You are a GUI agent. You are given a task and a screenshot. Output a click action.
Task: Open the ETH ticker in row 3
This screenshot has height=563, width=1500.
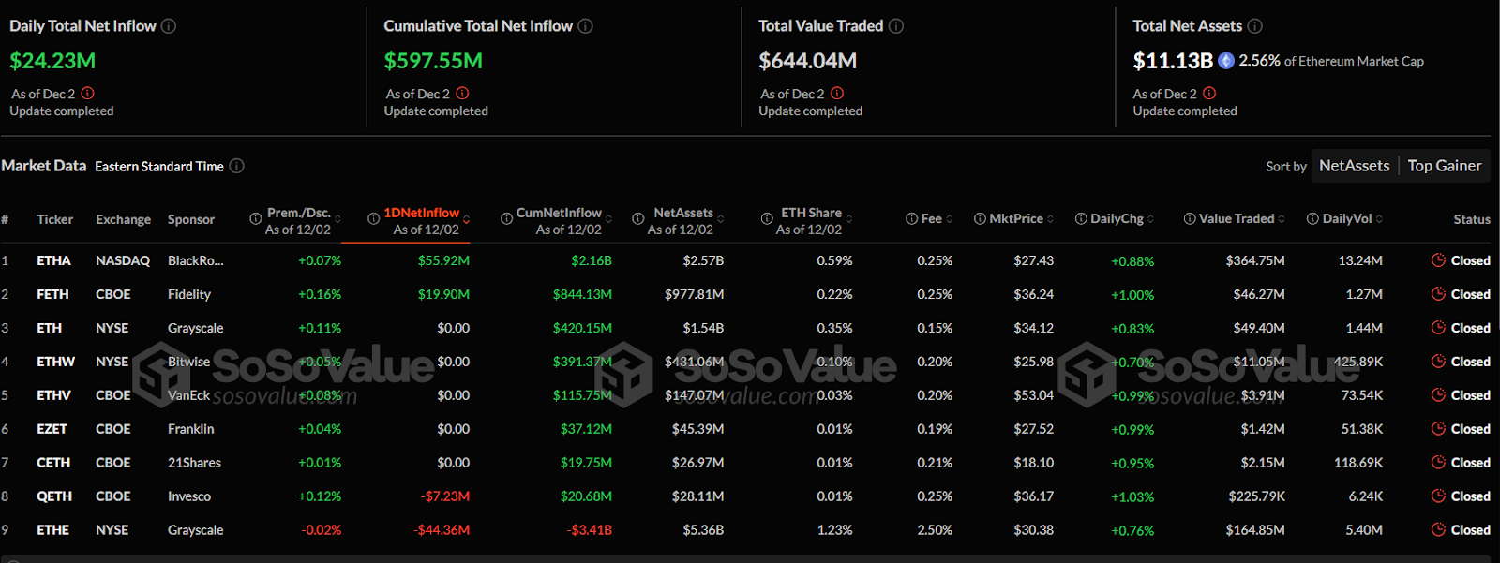click(x=49, y=328)
